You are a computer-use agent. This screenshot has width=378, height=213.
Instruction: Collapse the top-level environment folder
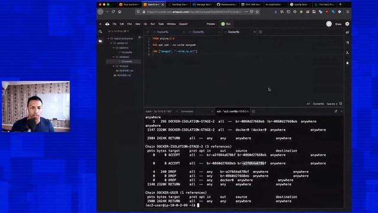109,38
